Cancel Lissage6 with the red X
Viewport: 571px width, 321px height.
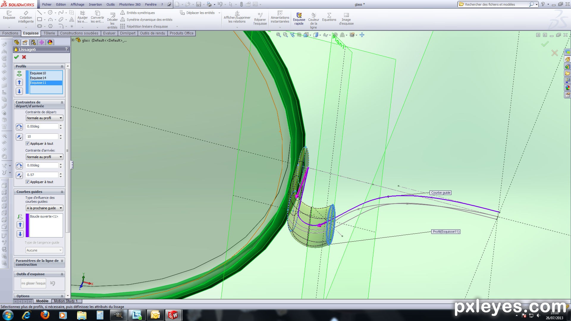tap(24, 57)
